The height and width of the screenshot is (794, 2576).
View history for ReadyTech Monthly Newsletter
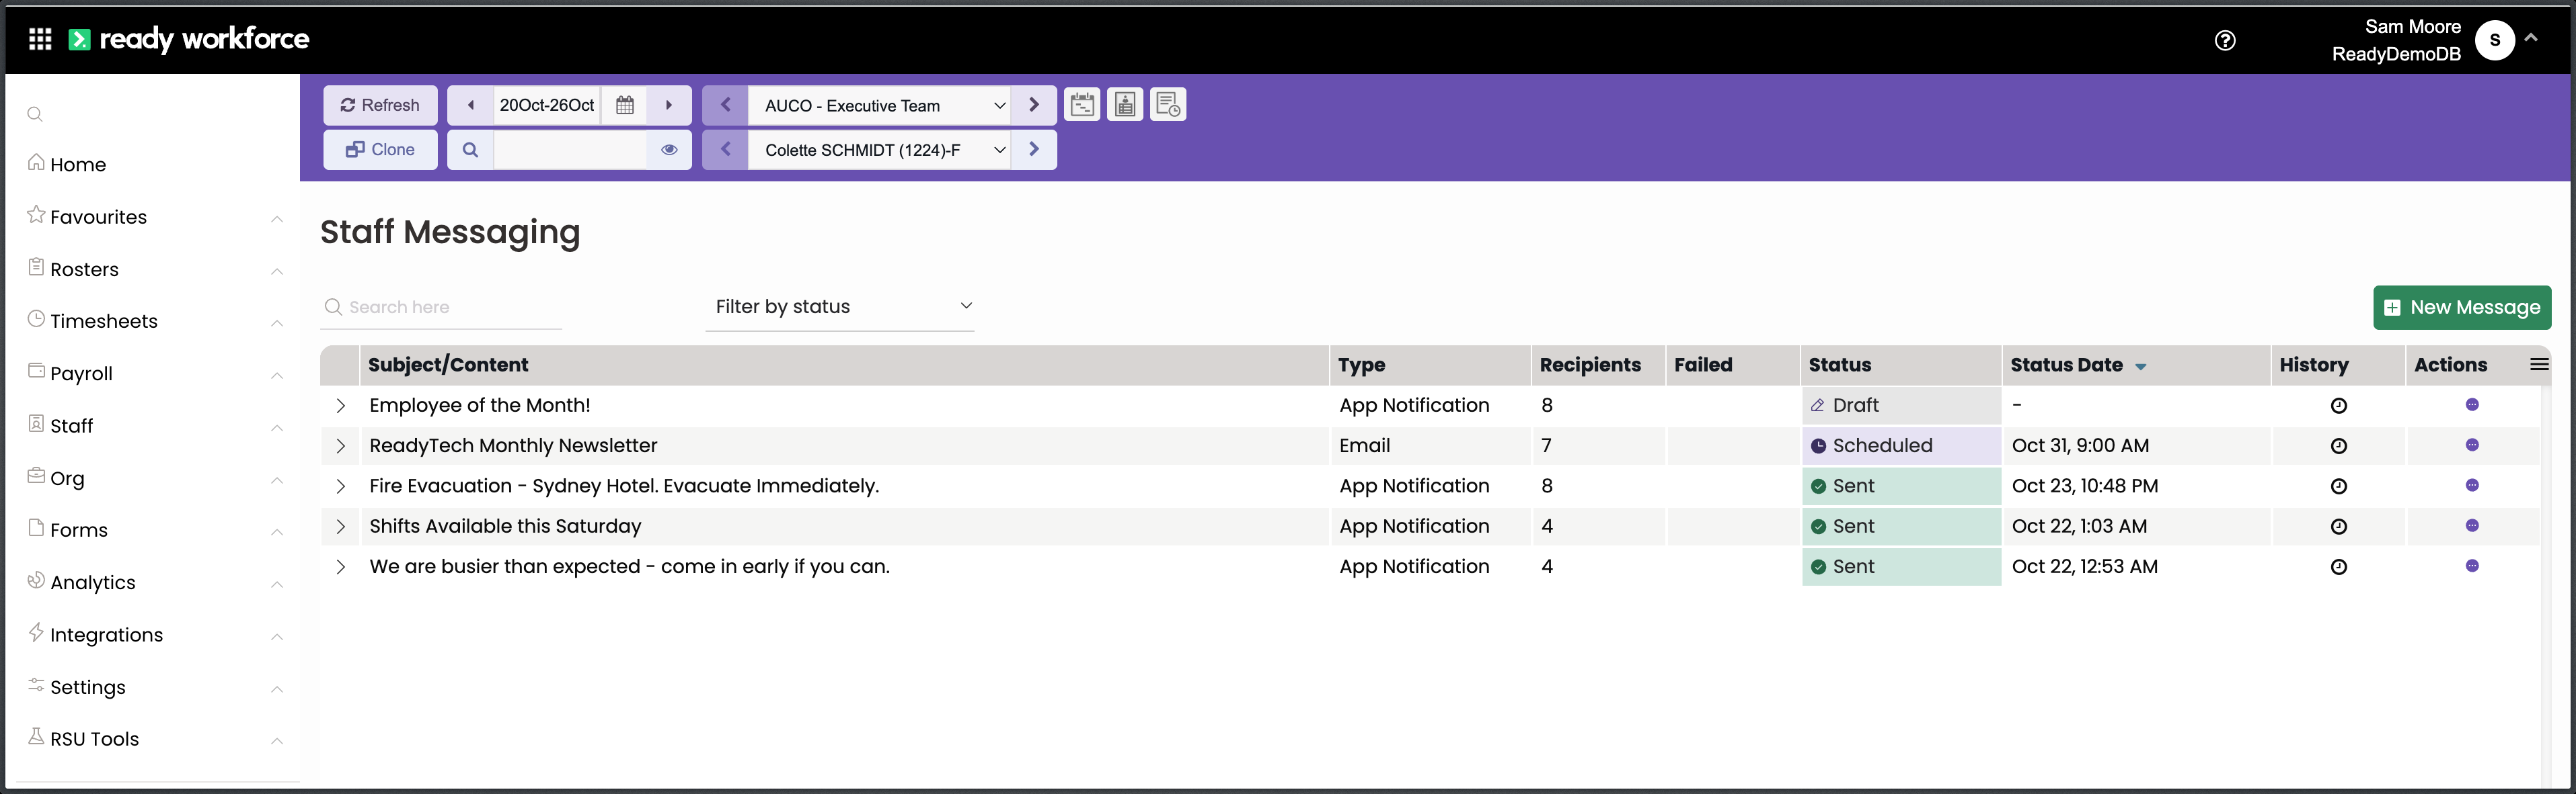(x=2338, y=445)
